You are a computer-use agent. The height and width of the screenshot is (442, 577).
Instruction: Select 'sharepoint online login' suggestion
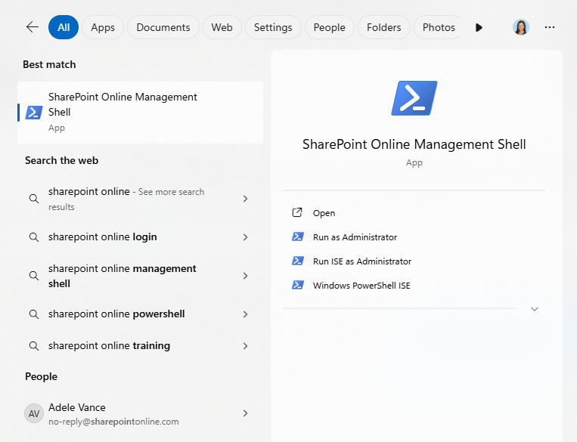140,236
